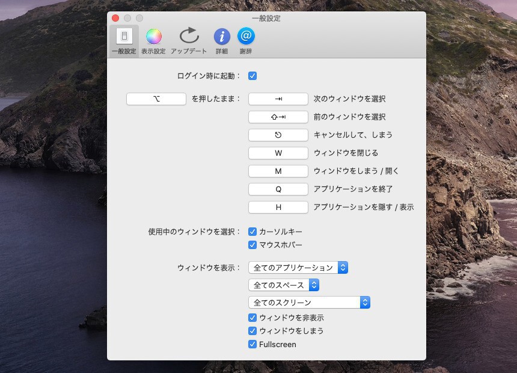Click the Shift-Tab shortcut for 前のウィンドウを選択
The width and height of the screenshot is (517, 373).
coord(278,117)
